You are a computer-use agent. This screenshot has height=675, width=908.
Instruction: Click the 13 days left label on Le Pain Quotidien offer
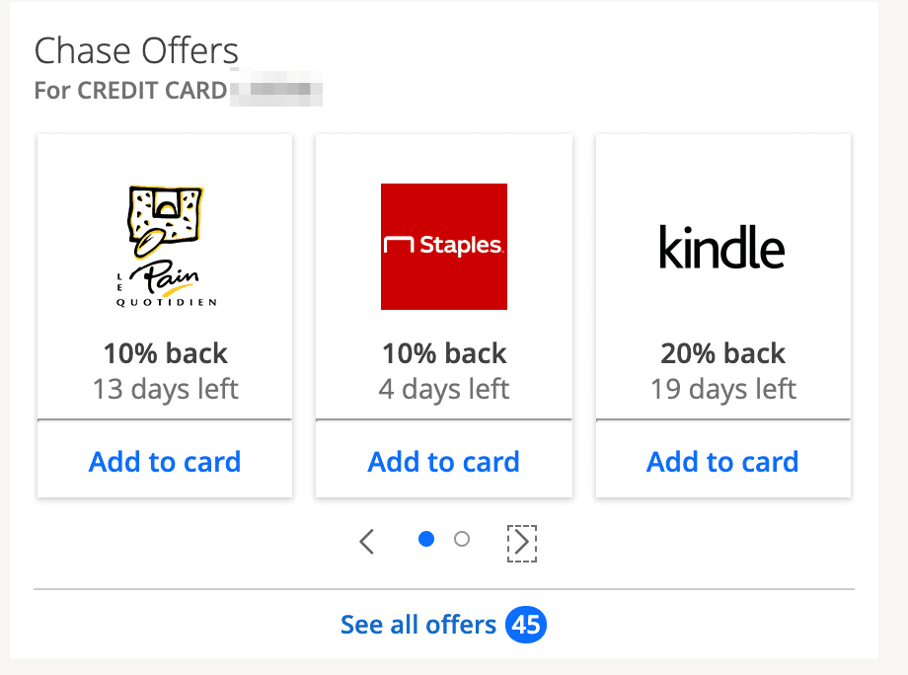coord(165,389)
